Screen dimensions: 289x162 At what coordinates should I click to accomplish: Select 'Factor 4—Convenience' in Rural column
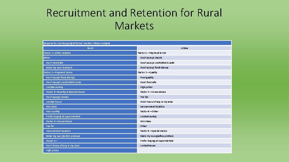click(x=90, y=121)
